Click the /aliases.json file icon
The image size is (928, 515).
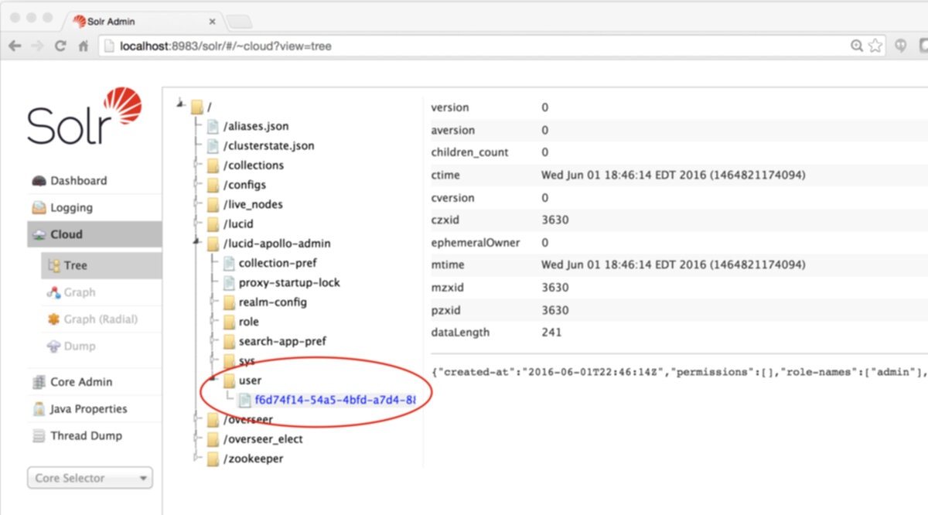pyautogui.click(x=213, y=126)
